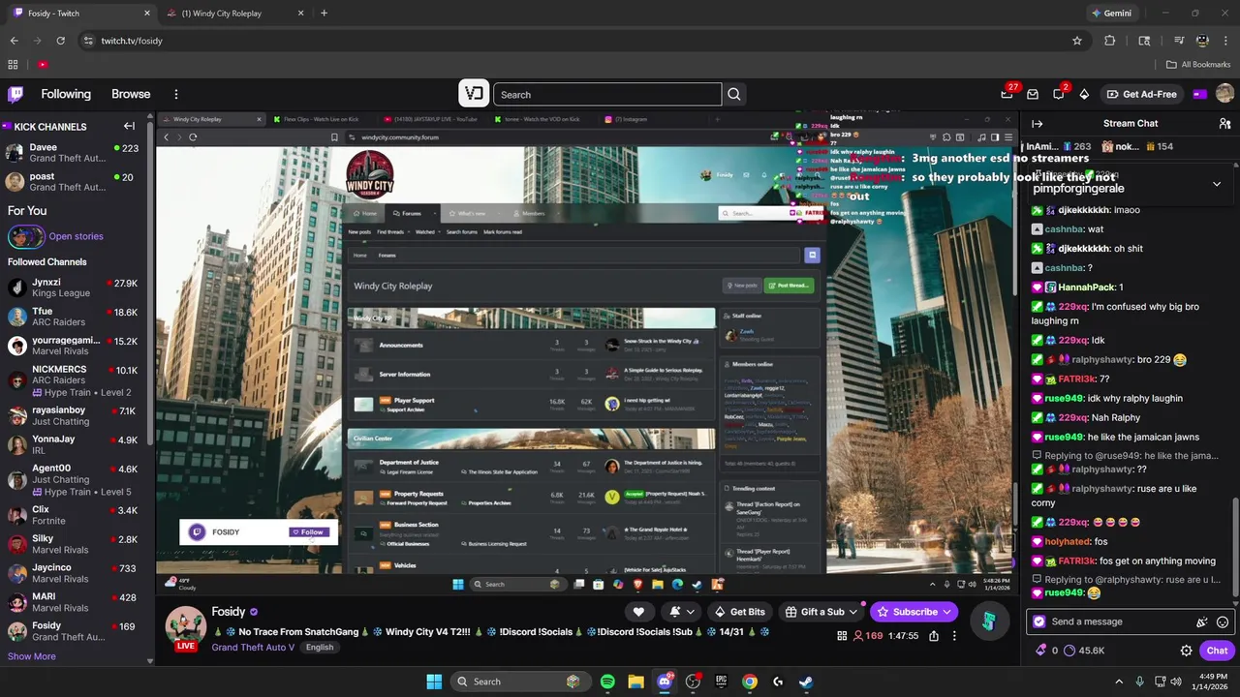Click the Get Bits diamond icon in top nav
Image resolution: width=1240 pixels, height=697 pixels.
coord(1084,94)
